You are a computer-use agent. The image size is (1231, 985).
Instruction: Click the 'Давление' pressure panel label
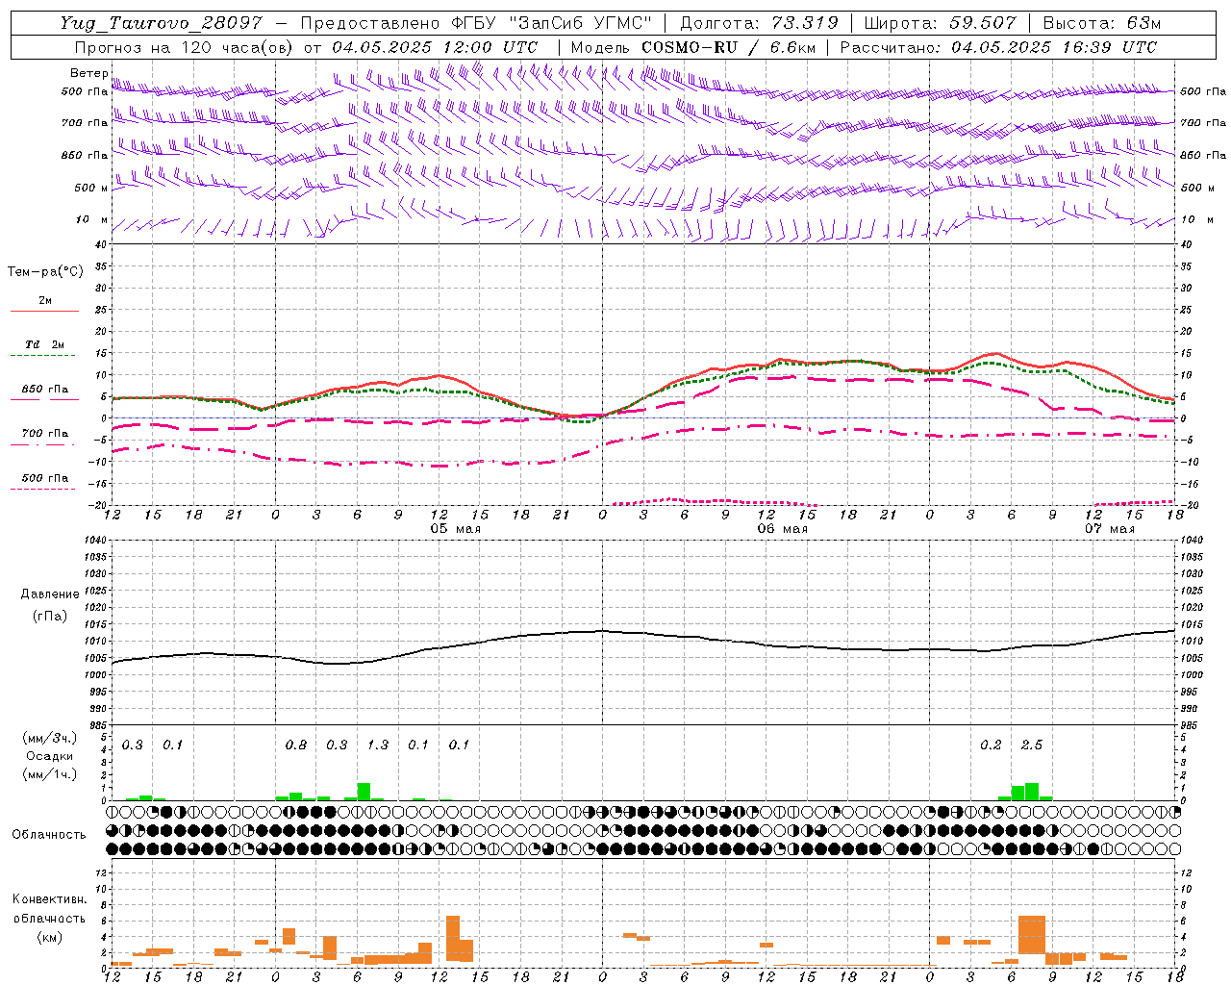coord(50,594)
